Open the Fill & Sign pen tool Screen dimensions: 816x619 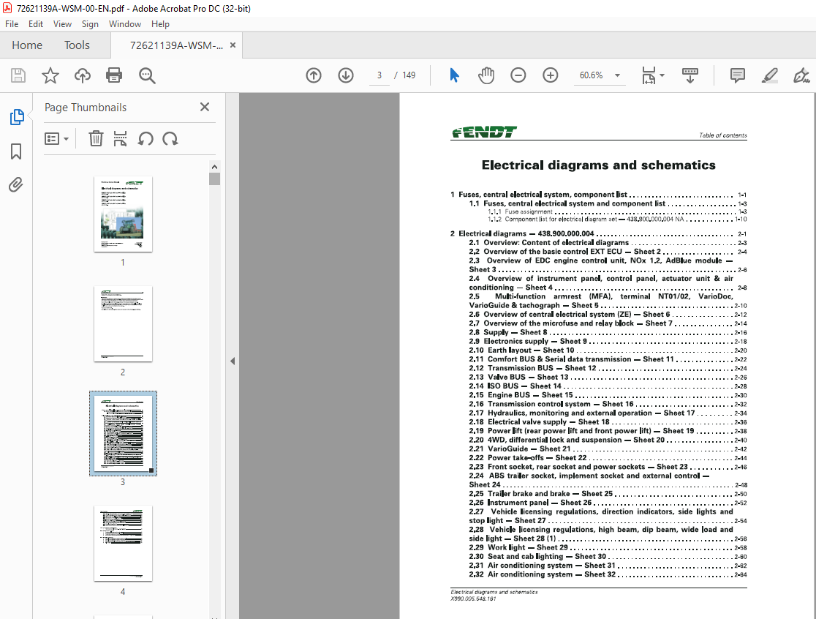(x=801, y=75)
